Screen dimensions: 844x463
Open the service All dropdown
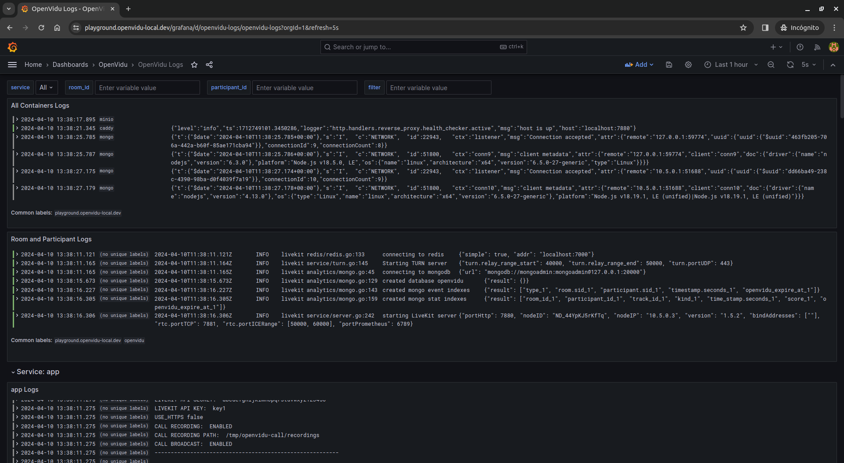point(46,87)
